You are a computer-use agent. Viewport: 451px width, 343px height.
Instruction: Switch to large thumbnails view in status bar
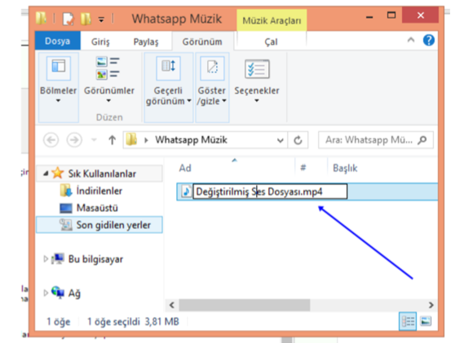tap(426, 321)
